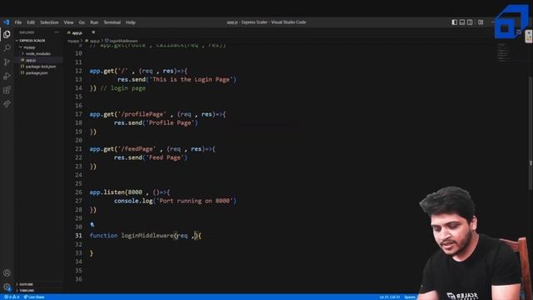This screenshot has width=533, height=300.
Task: Open the Help menu
Action: (131, 22)
